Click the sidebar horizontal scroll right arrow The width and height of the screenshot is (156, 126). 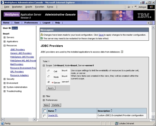[34, 119]
